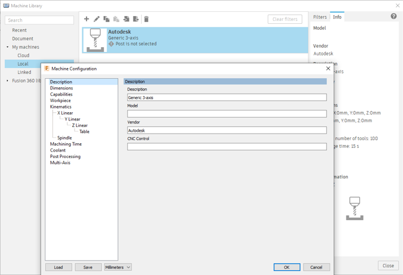Click the Save button
403x275 pixels.
[88, 267]
